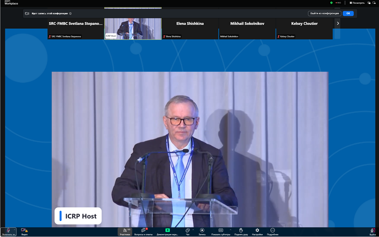The width and height of the screenshot is (379, 237).
Task: Select the ICRP Host video thumbnail
Action: tap(133, 28)
